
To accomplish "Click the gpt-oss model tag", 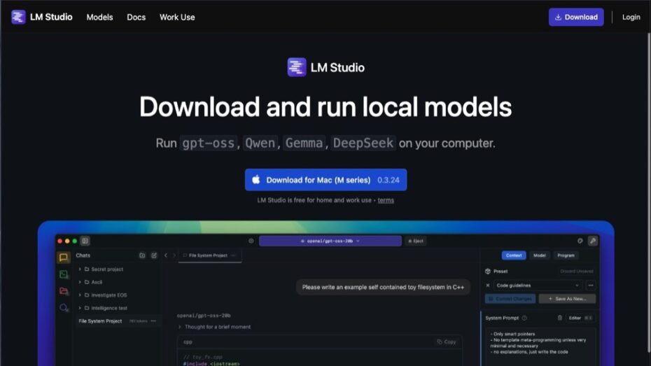I will [209, 143].
